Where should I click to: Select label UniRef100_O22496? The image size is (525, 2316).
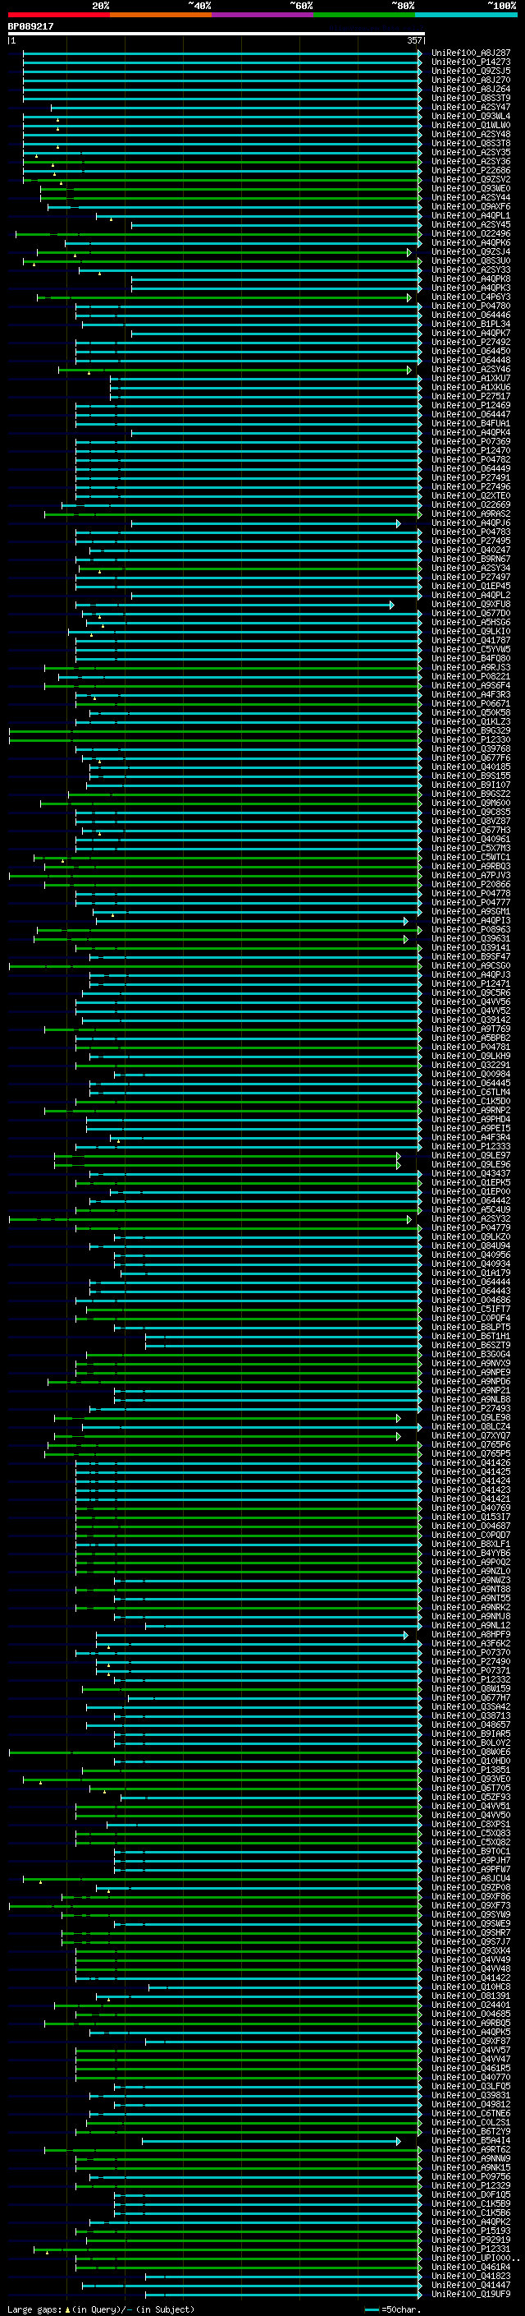click(471, 234)
